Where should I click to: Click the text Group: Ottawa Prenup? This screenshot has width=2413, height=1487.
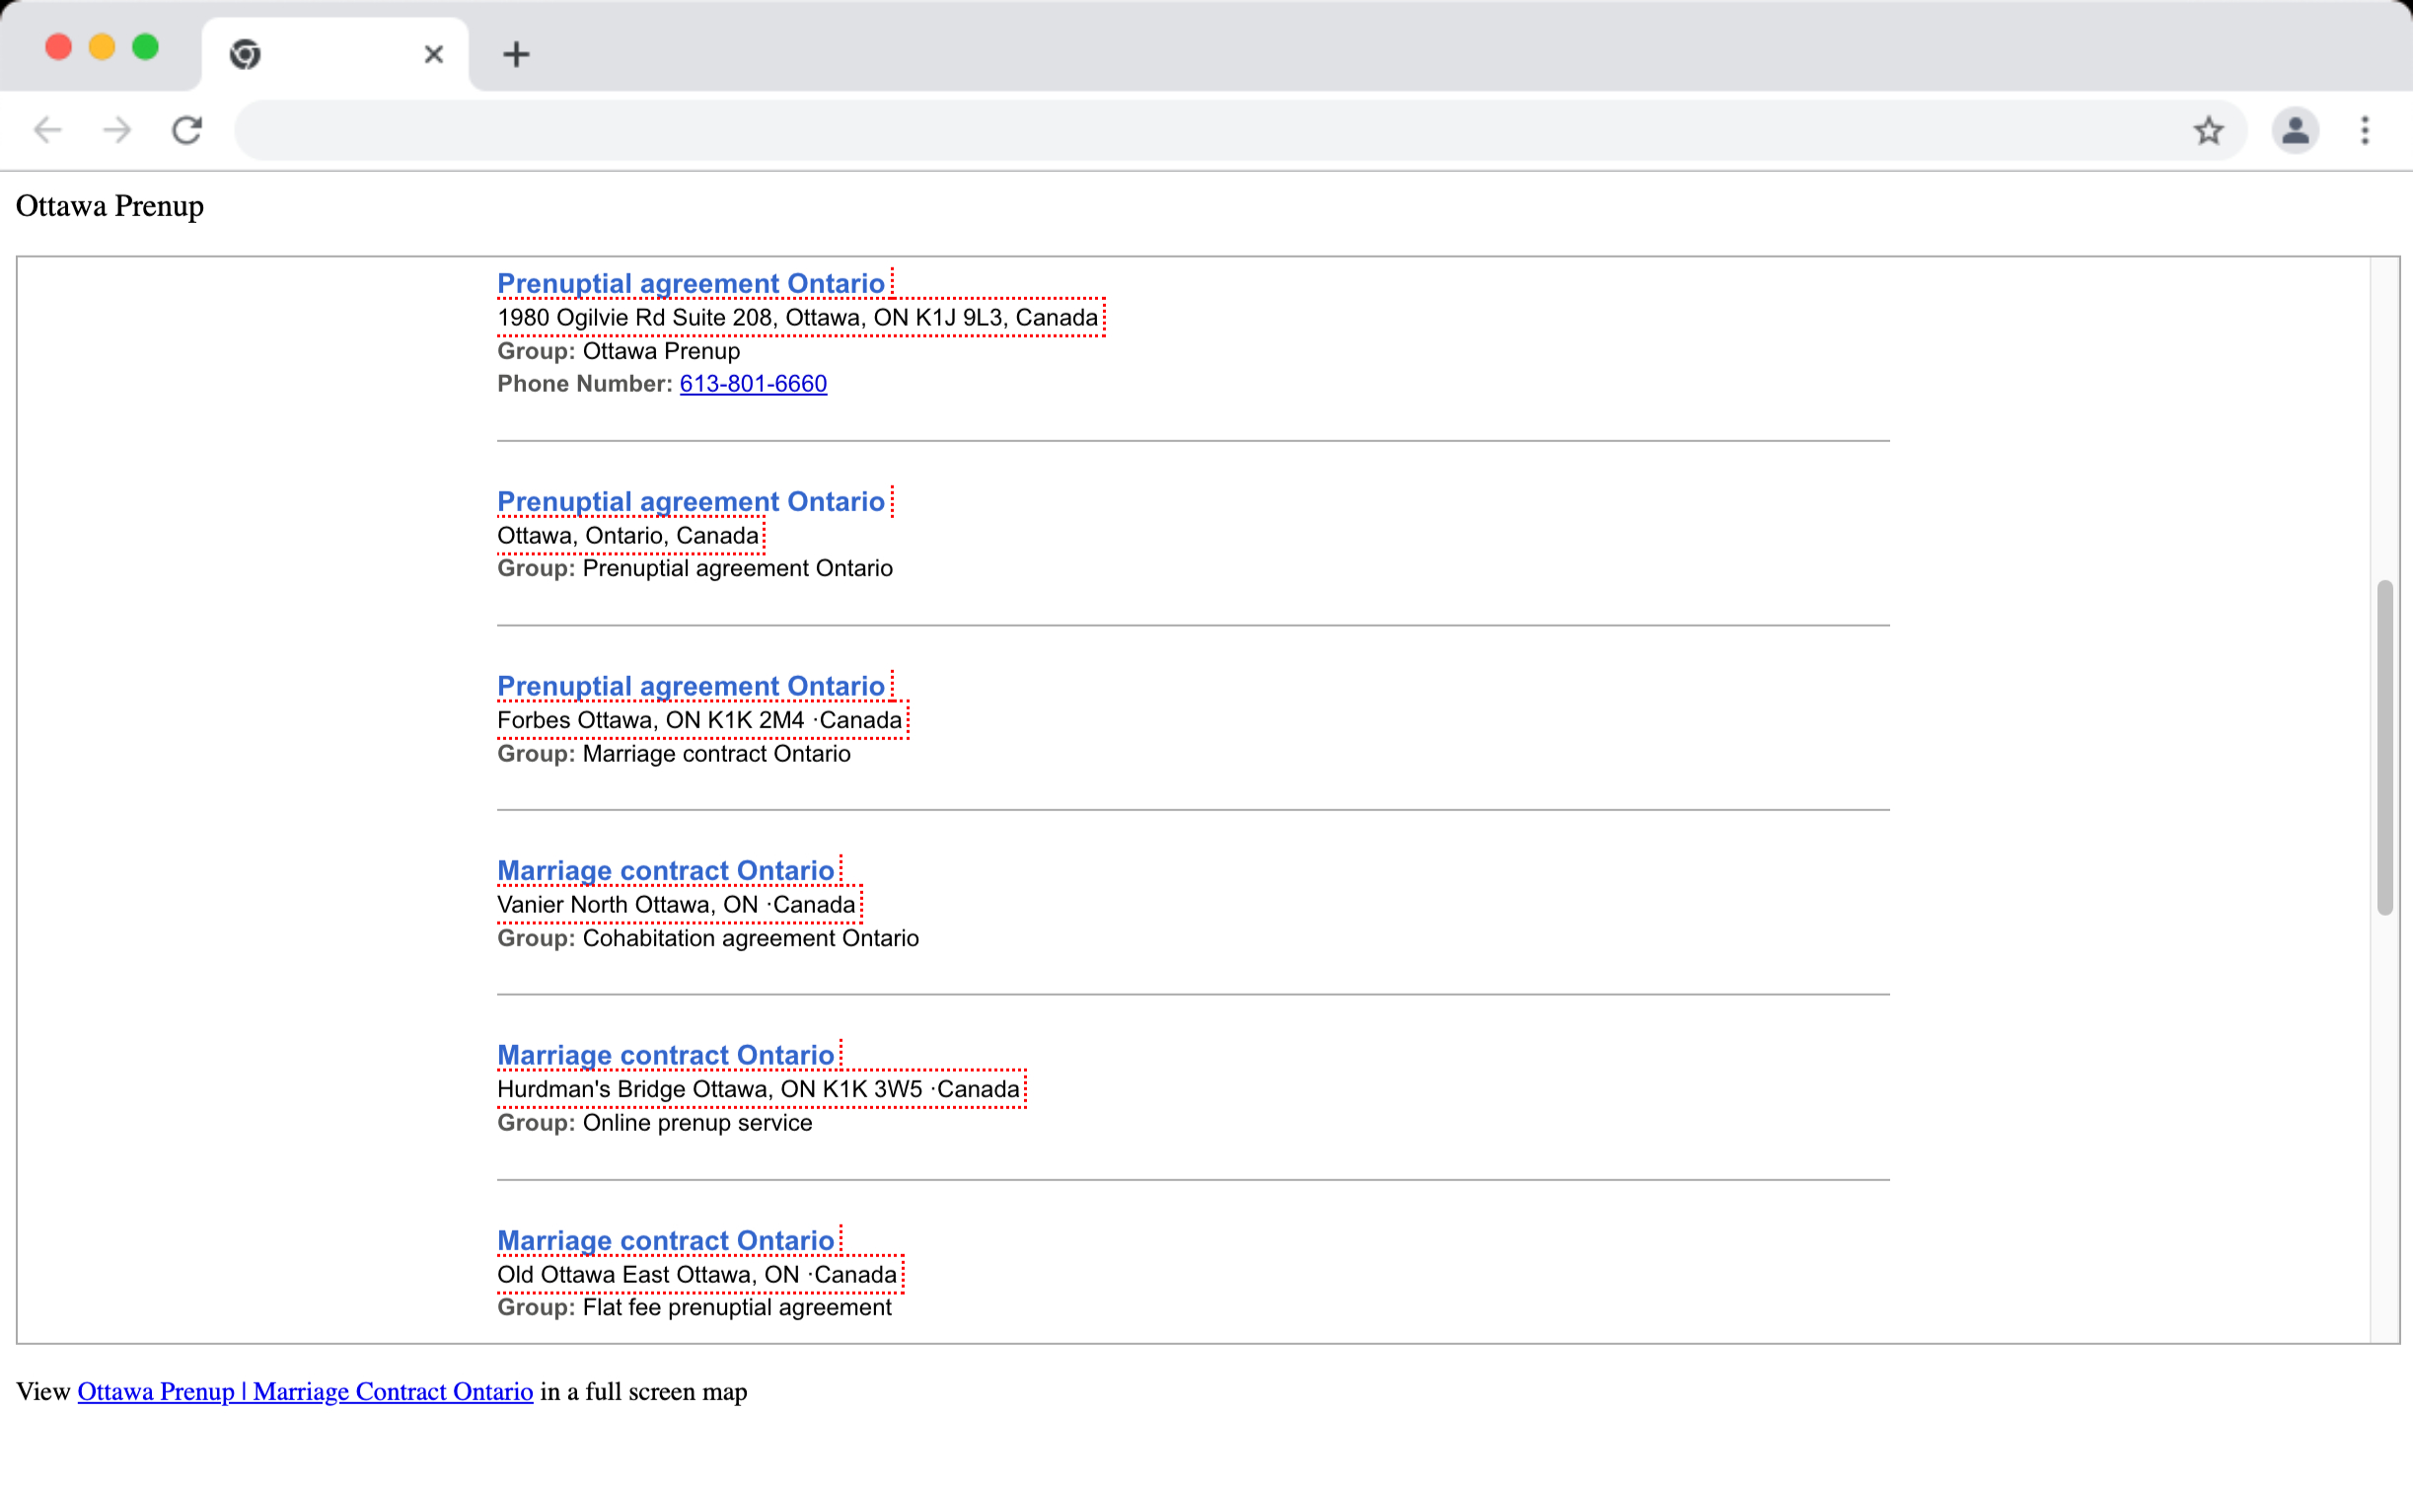coord(619,351)
